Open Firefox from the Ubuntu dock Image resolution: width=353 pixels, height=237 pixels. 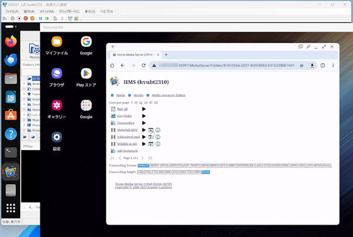pos(11,41)
